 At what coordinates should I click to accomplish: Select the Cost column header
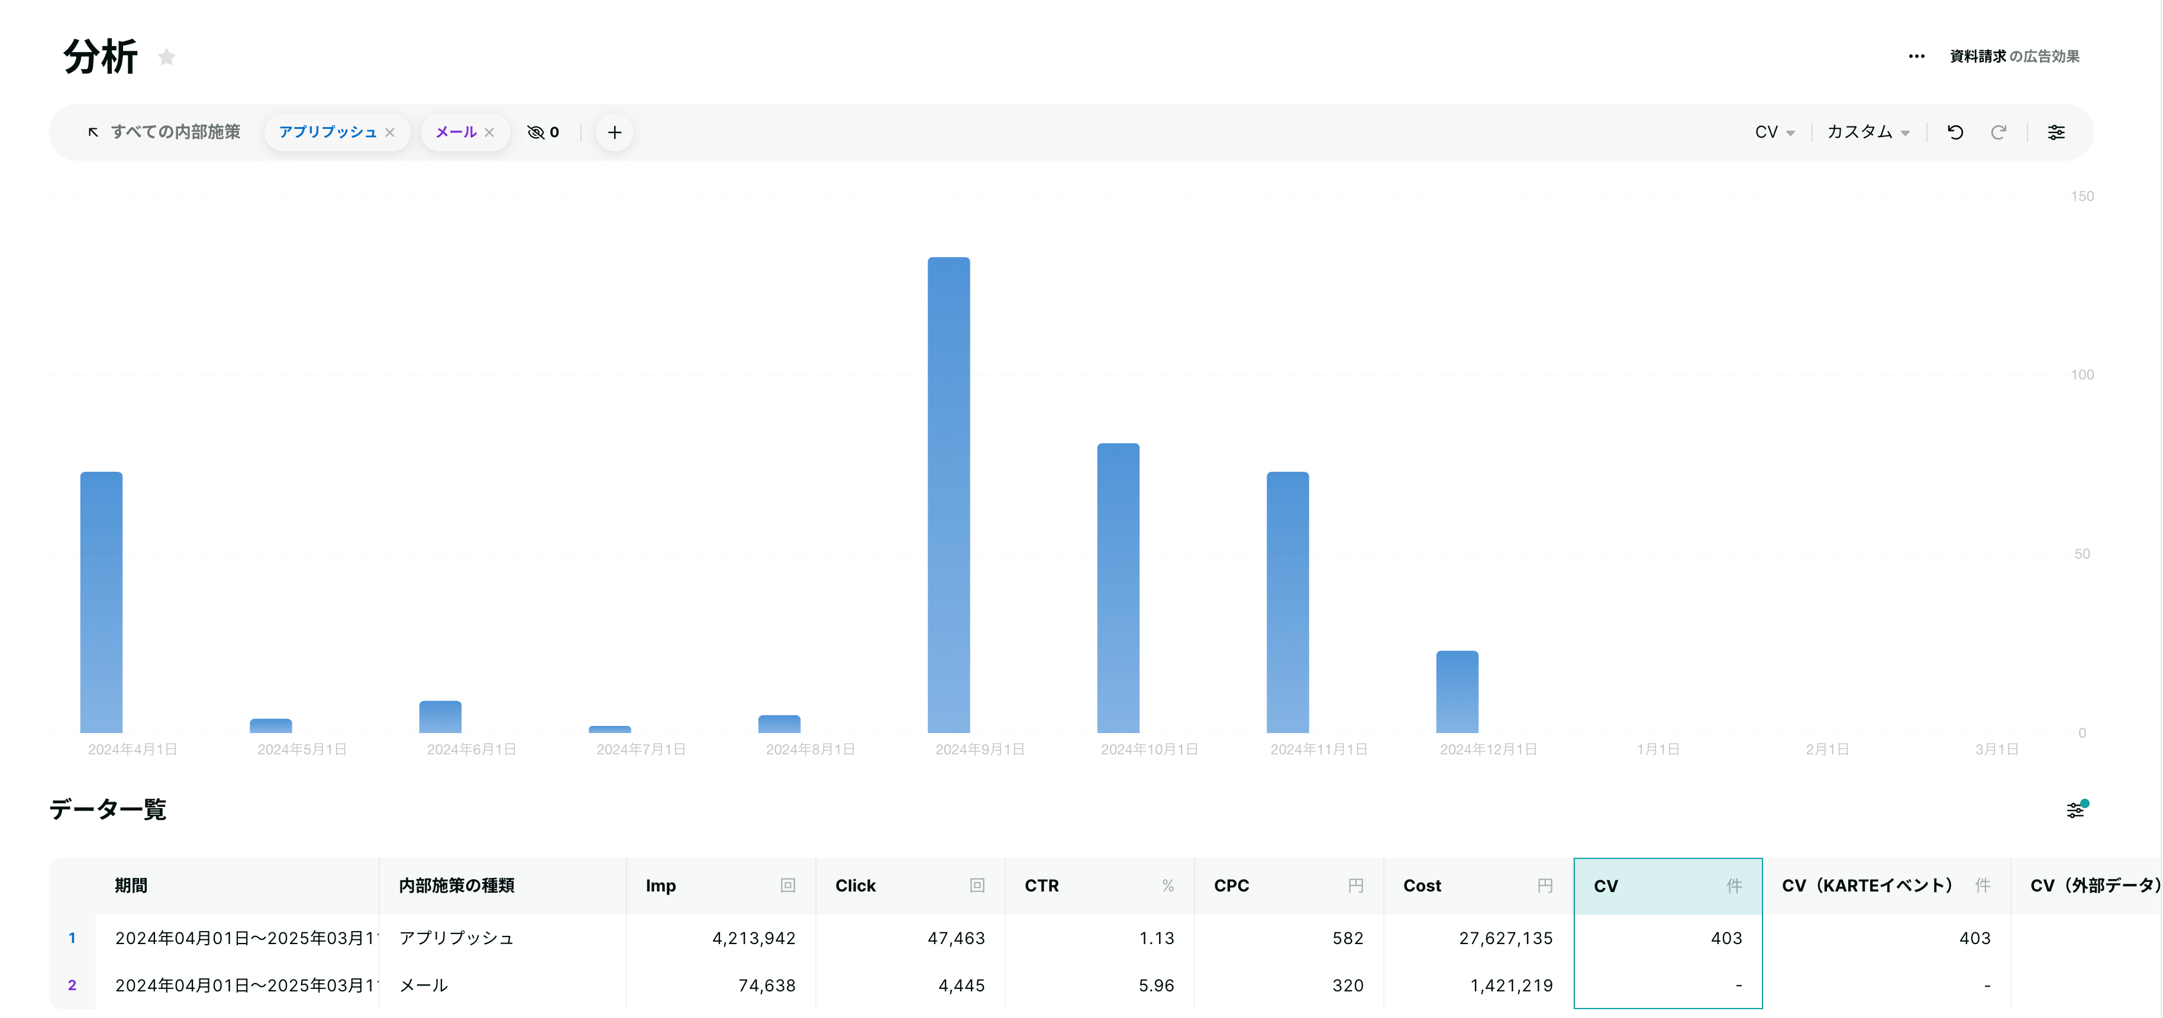tap(1478, 886)
